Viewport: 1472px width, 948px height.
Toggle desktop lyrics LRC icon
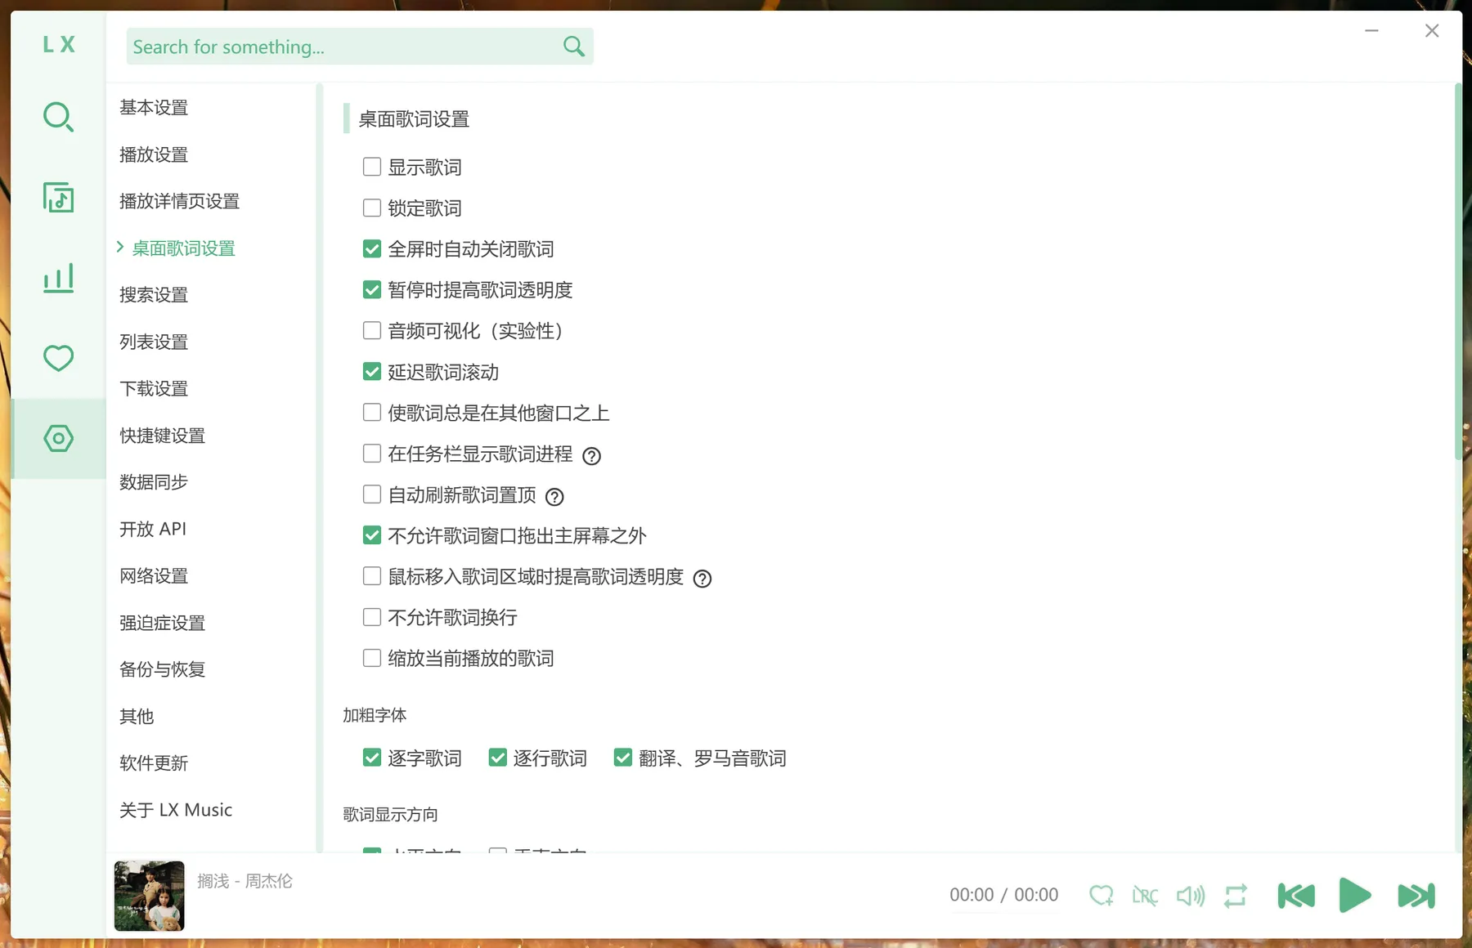1145,896
